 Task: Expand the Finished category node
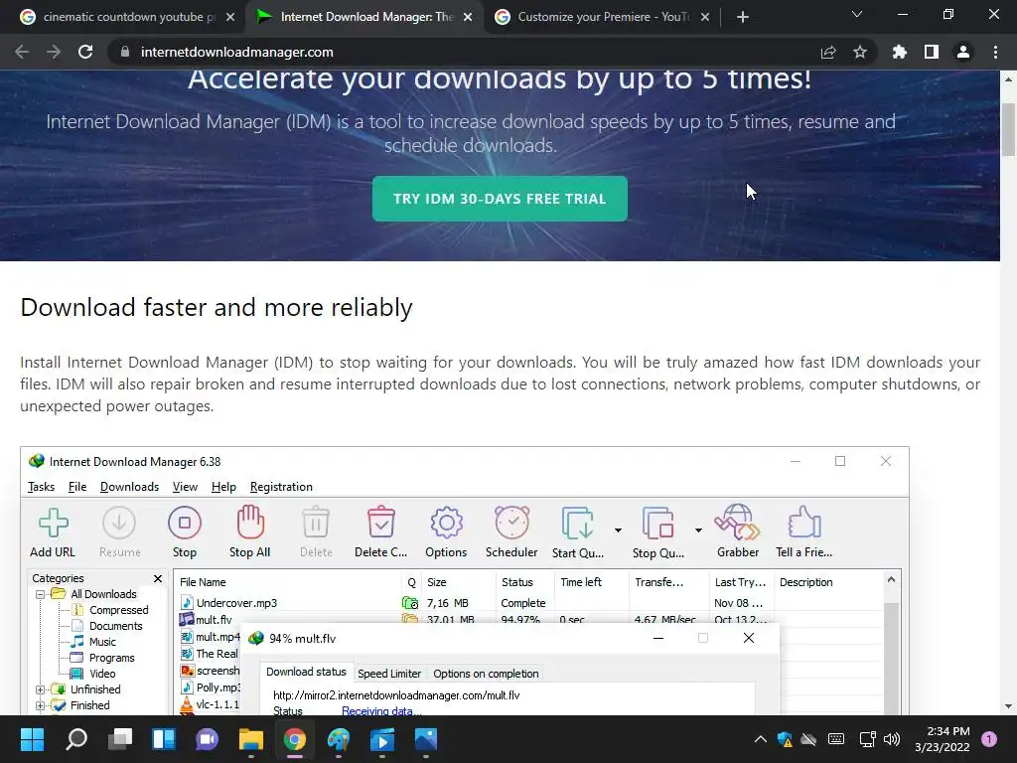[40, 705]
